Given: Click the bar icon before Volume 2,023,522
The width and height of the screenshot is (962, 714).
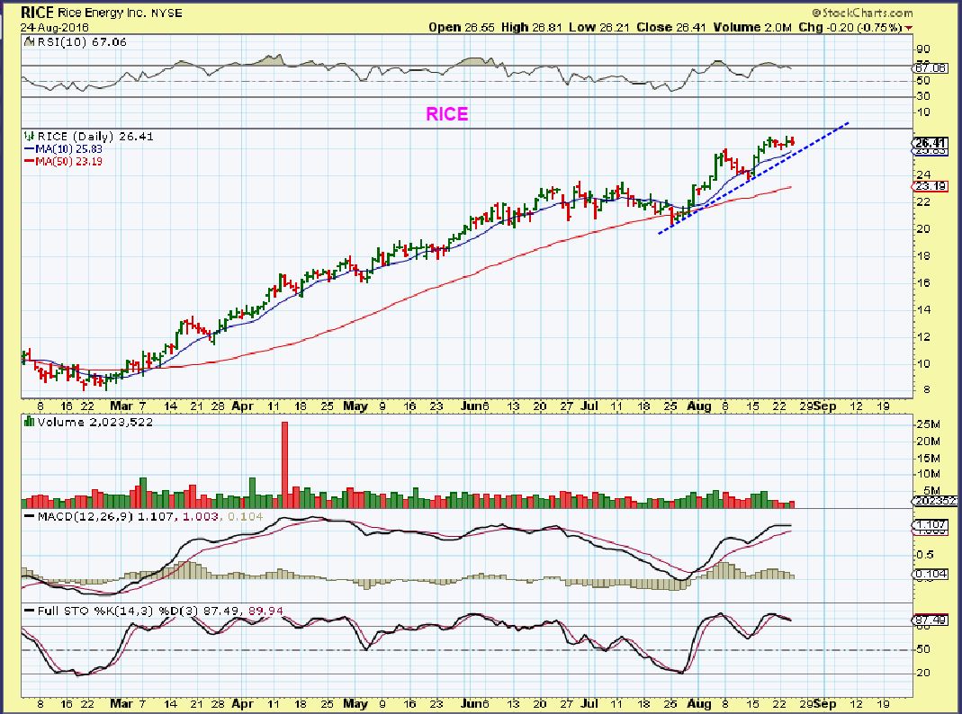Looking at the screenshot, I should pyautogui.click(x=29, y=422).
